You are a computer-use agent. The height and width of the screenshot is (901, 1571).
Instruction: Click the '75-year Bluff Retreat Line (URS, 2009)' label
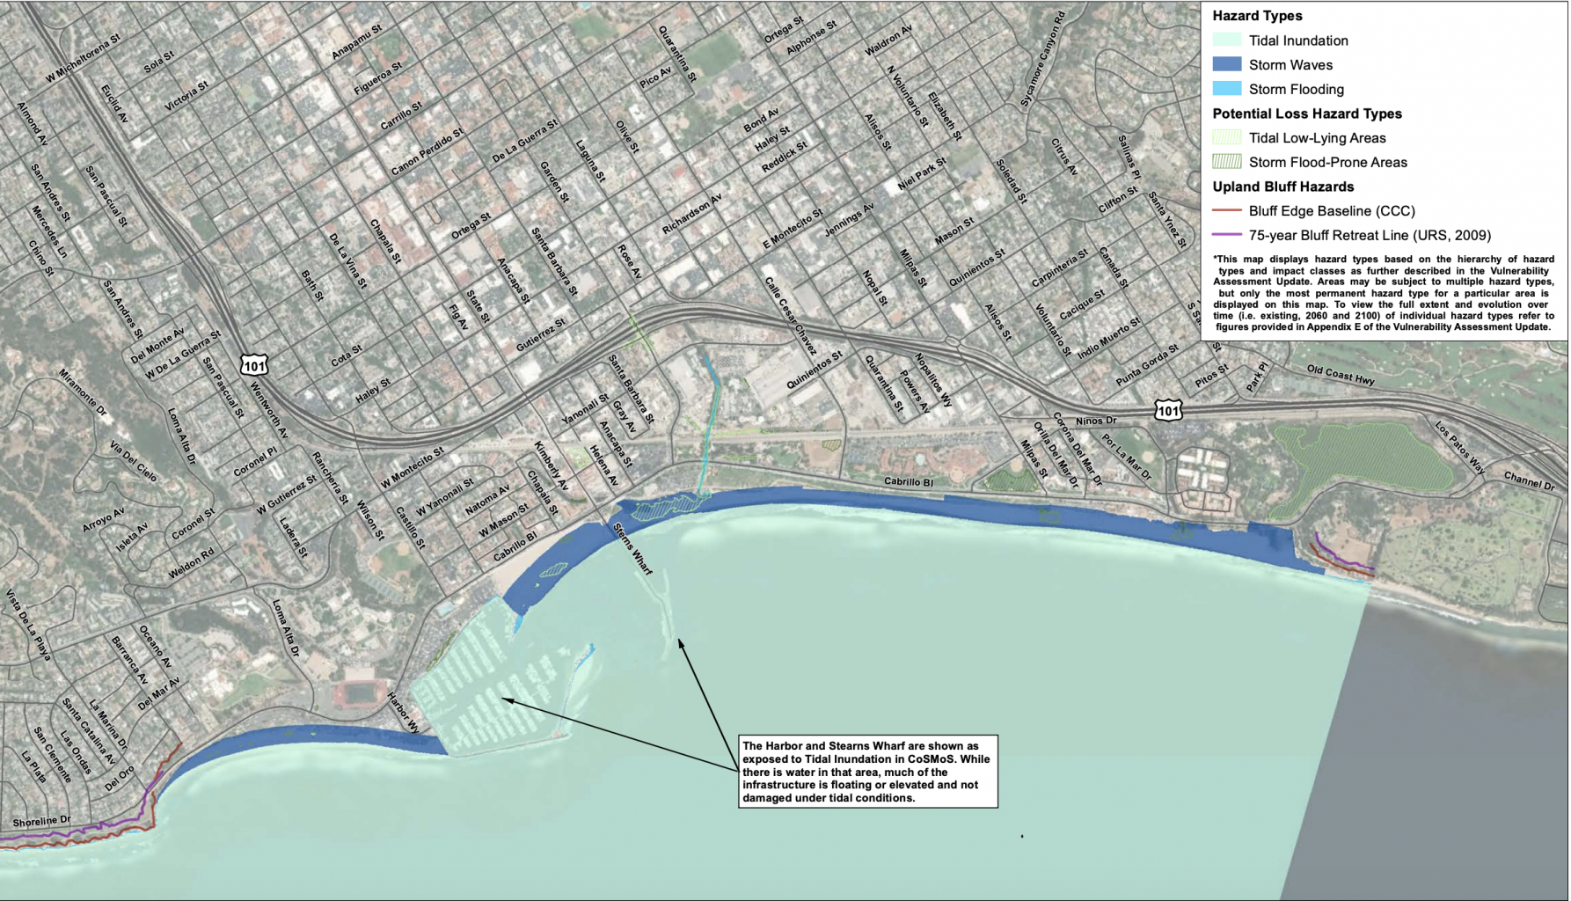[1370, 235]
